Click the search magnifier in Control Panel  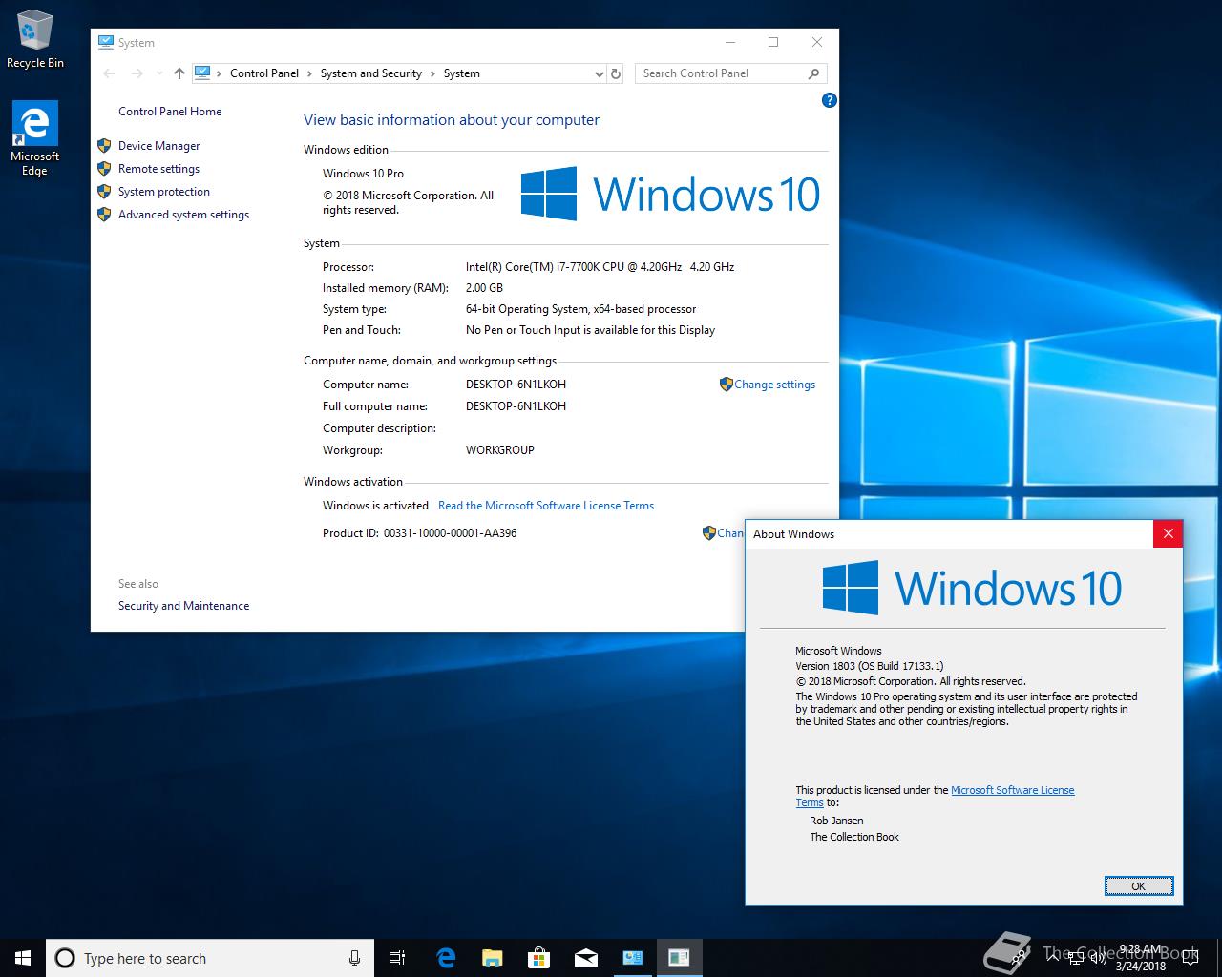[813, 73]
